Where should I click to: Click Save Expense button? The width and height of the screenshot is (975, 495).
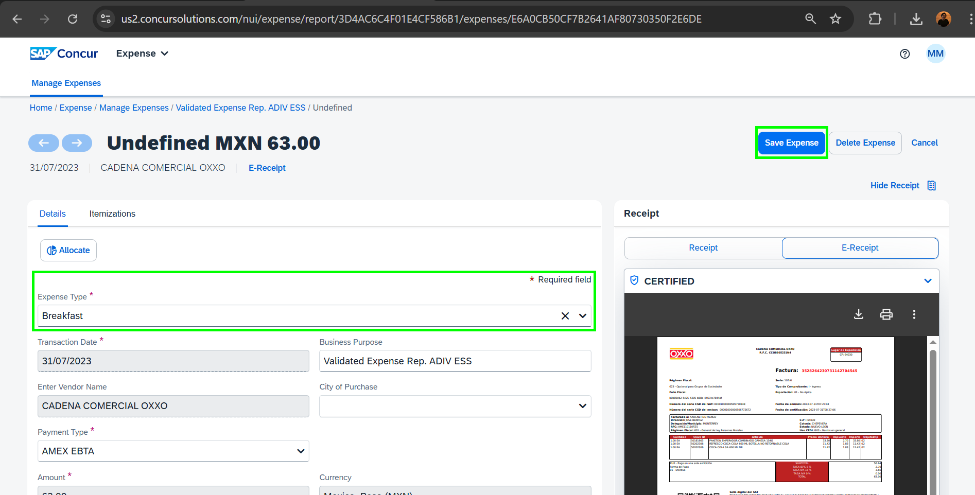coord(791,143)
